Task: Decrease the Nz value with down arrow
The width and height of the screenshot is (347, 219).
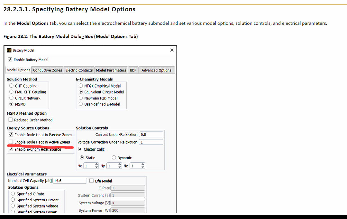Action: point(143,167)
